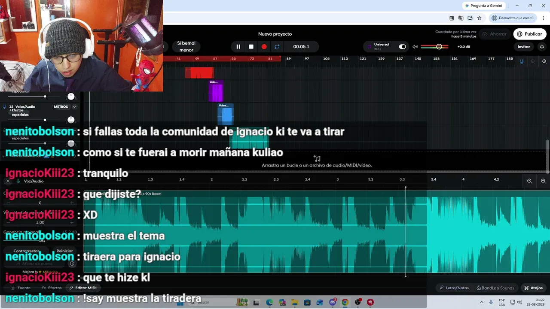Toggle loop cycle mode

[277, 47]
